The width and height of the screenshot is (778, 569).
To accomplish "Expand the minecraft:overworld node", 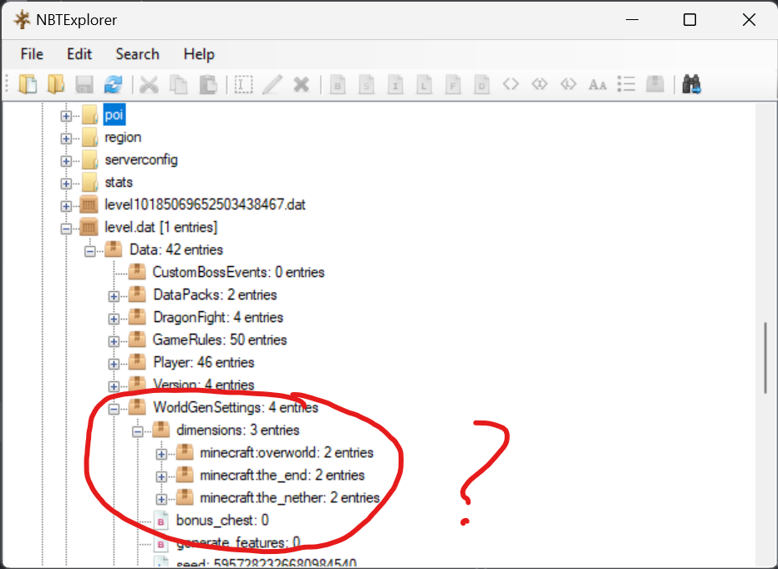I will pyautogui.click(x=161, y=454).
